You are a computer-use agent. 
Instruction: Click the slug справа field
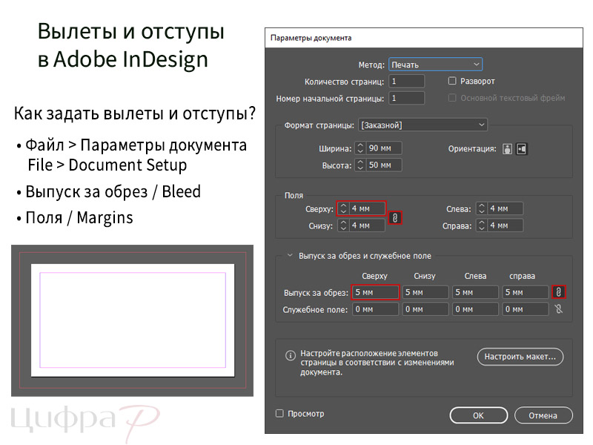tap(526, 309)
